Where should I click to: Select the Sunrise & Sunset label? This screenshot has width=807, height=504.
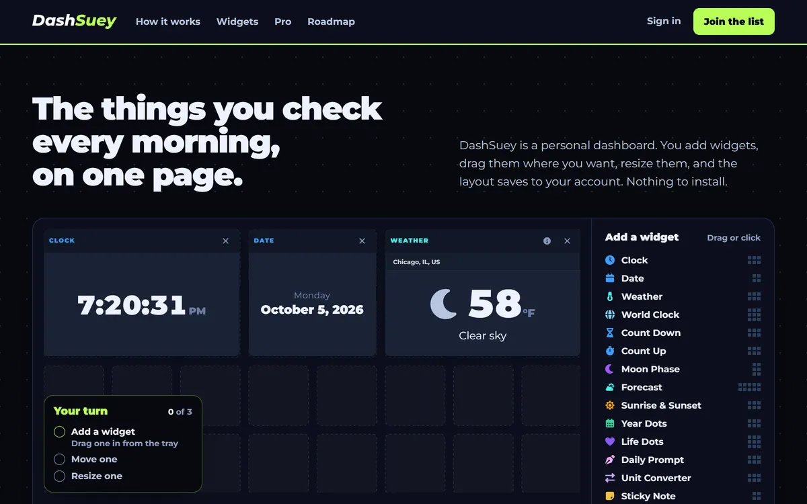coord(661,405)
